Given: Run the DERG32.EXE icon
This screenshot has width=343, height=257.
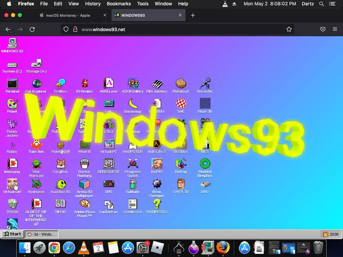Looking at the screenshot, I should pyautogui.click(x=109, y=164).
